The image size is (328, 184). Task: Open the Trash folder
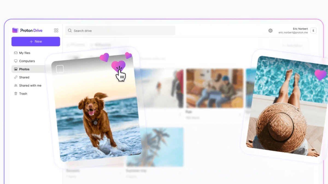tap(23, 94)
